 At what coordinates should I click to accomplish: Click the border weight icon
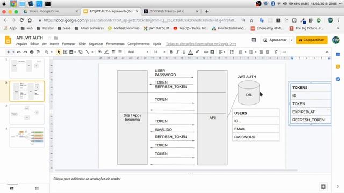pyautogui.click(x=113, y=52)
